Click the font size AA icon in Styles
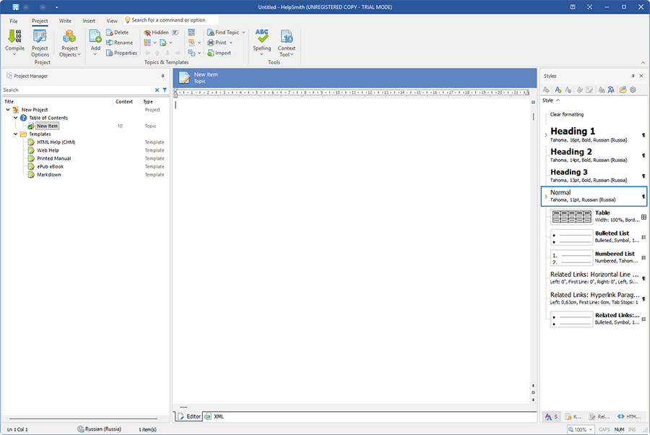 [x=610, y=90]
